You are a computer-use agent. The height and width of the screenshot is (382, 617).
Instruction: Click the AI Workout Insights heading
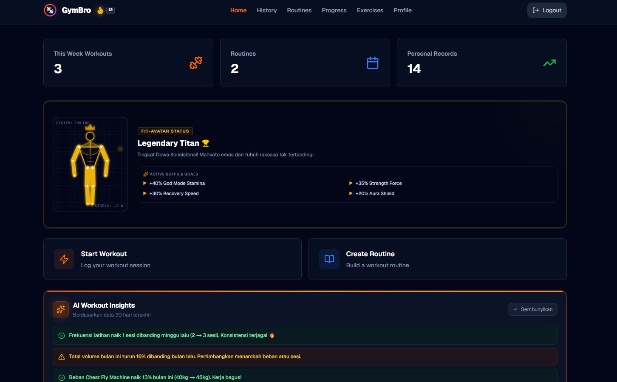104,305
